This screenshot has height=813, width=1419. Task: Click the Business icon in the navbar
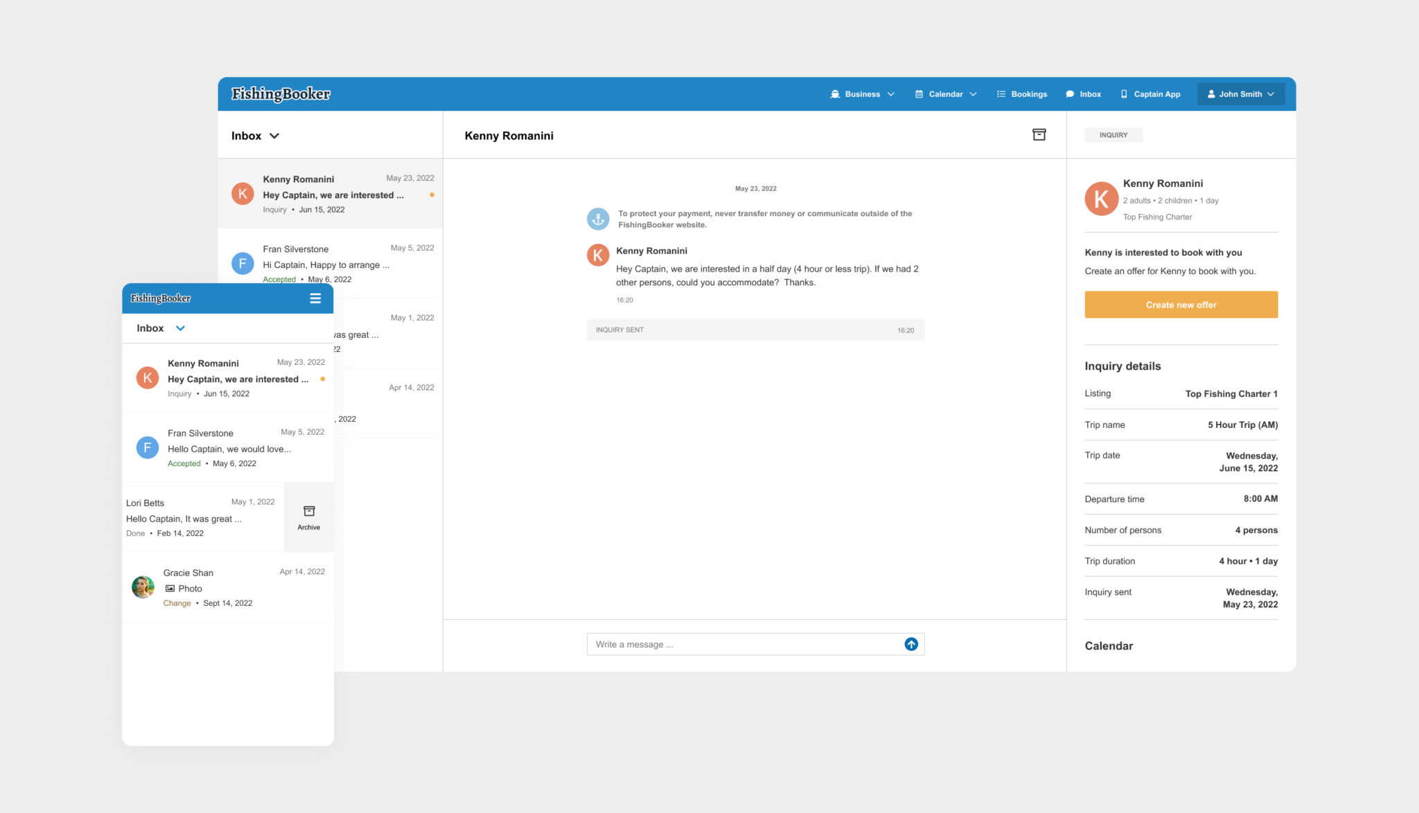click(x=835, y=93)
